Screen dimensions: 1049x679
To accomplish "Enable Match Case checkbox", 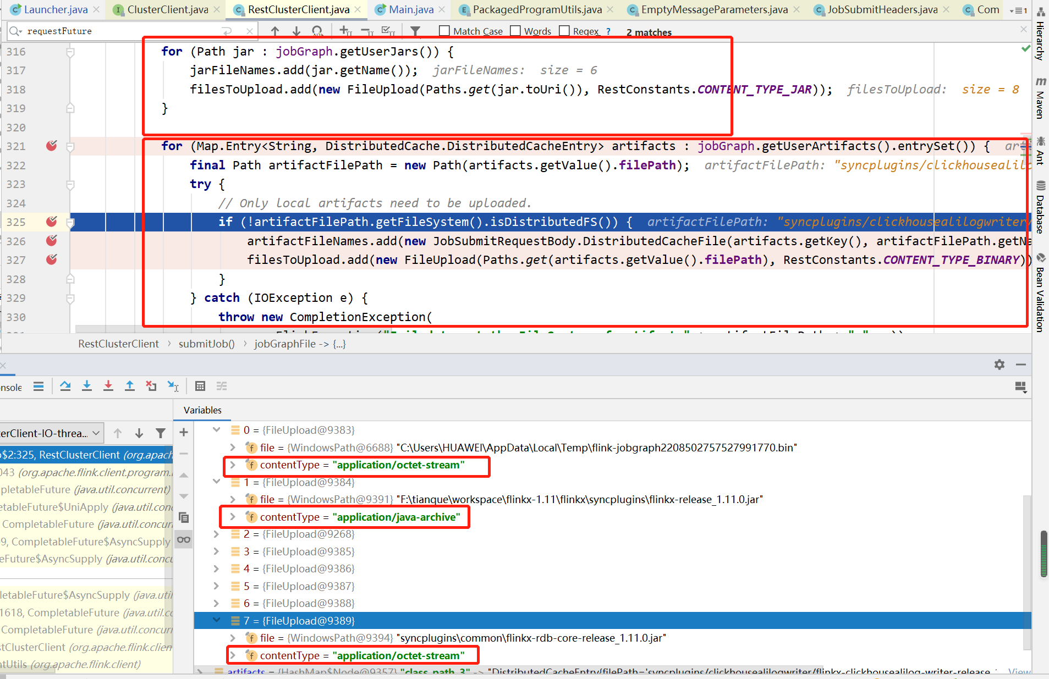I will (444, 31).
